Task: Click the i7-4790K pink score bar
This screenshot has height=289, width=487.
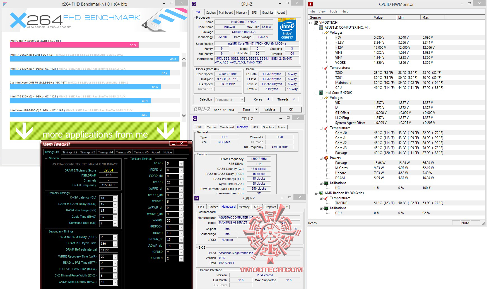Action: tap(74, 45)
